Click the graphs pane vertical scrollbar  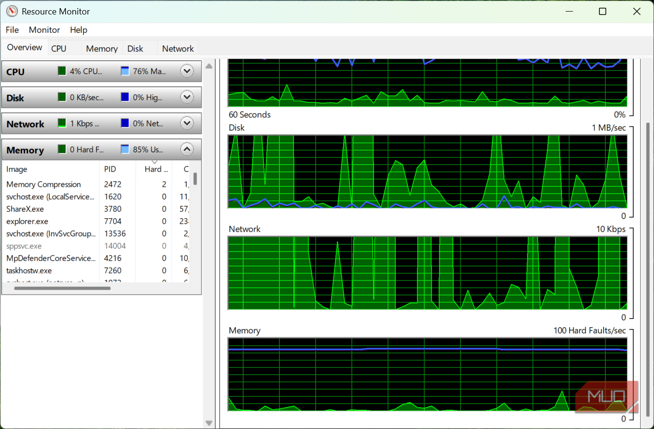[647, 269]
